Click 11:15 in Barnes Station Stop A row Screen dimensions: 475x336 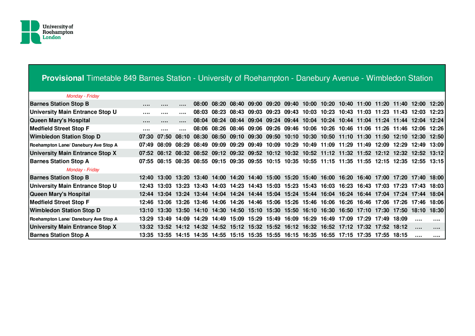[328, 161]
